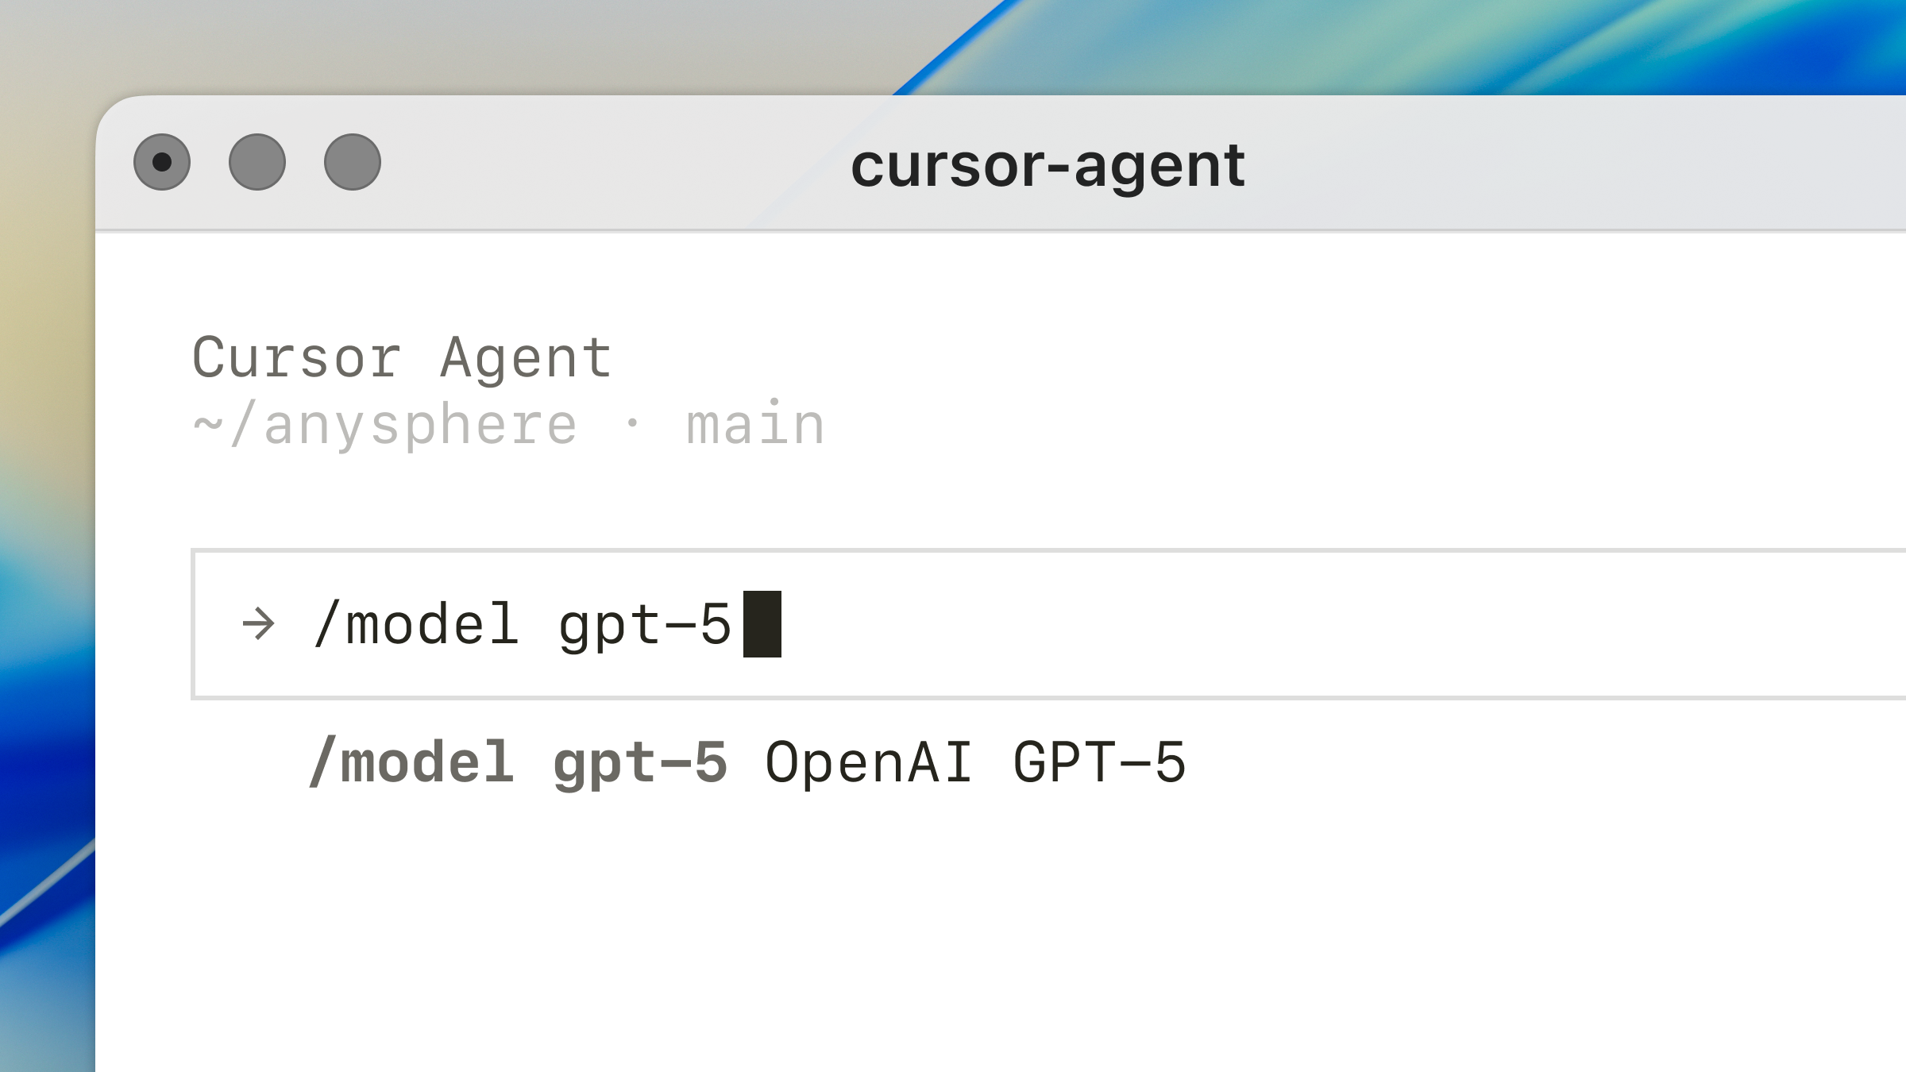Viewport: 1906px width, 1072px height.
Task: Click the gray close button with the dot
Action: 162,162
